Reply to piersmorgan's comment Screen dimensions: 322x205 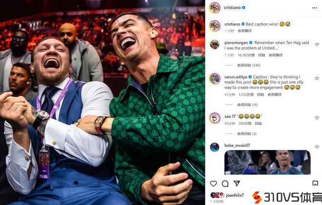coord(262,55)
